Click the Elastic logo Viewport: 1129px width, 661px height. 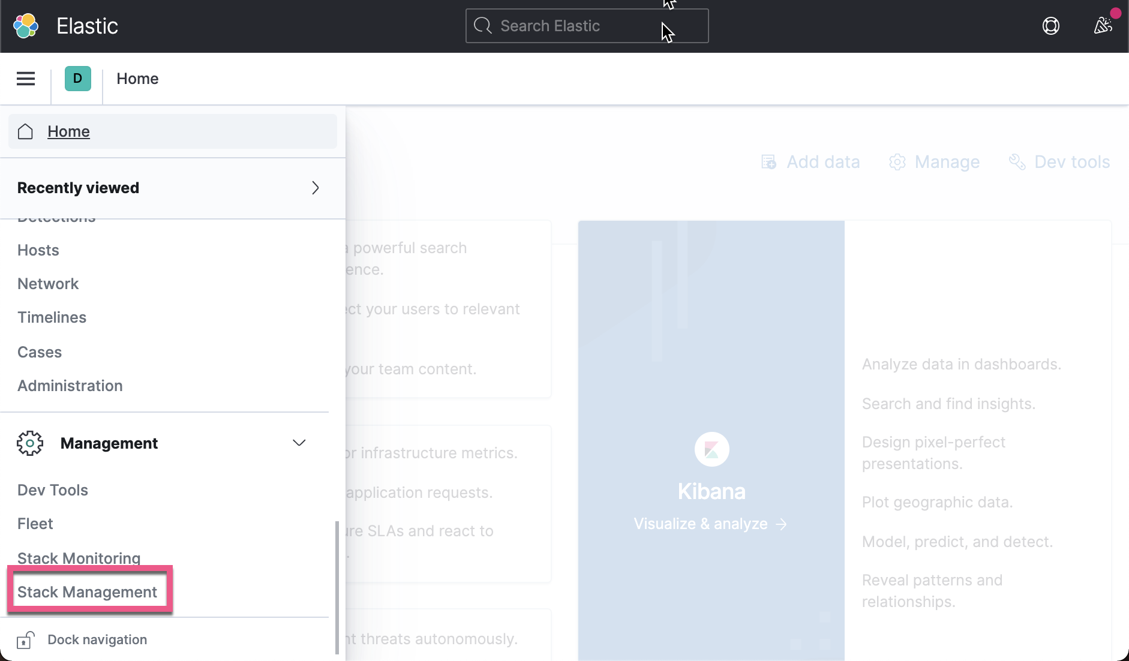coord(25,25)
